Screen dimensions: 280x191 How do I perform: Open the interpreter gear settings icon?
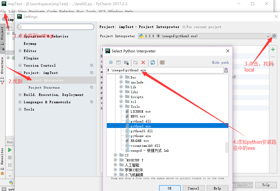274,36
